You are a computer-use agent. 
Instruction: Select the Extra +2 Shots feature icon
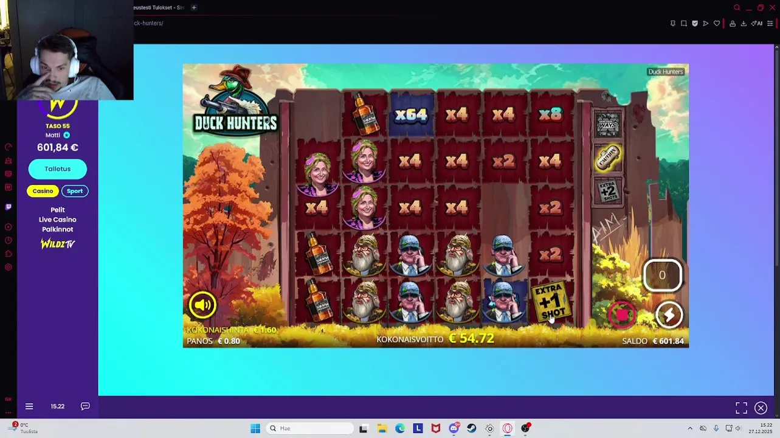[x=608, y=192]
